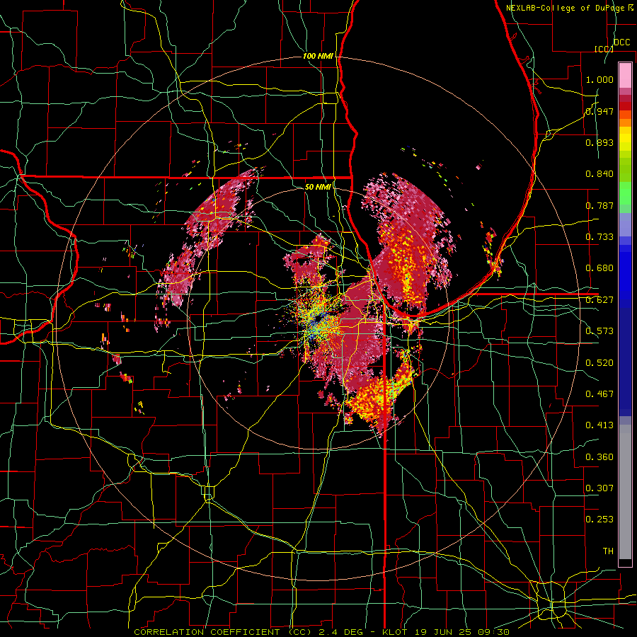This screenshot has width=637, height=637.
Task: Click the [CC] label near the color scale
Action: pyautogui.click(x=603, y=49)
